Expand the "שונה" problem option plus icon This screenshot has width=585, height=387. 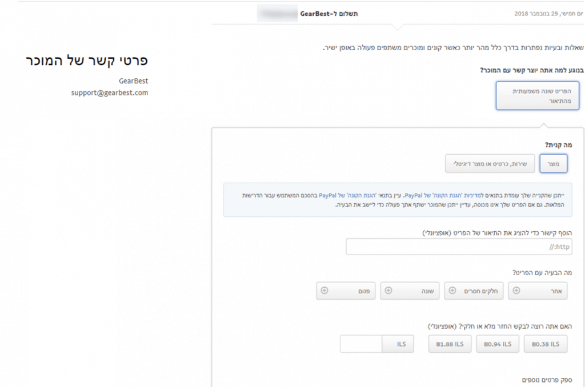[389, 291]
